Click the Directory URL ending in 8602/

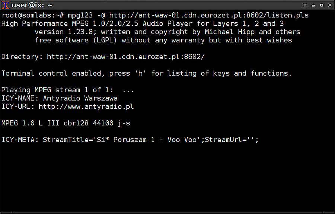pyautogui.click(x=126, y=57)
